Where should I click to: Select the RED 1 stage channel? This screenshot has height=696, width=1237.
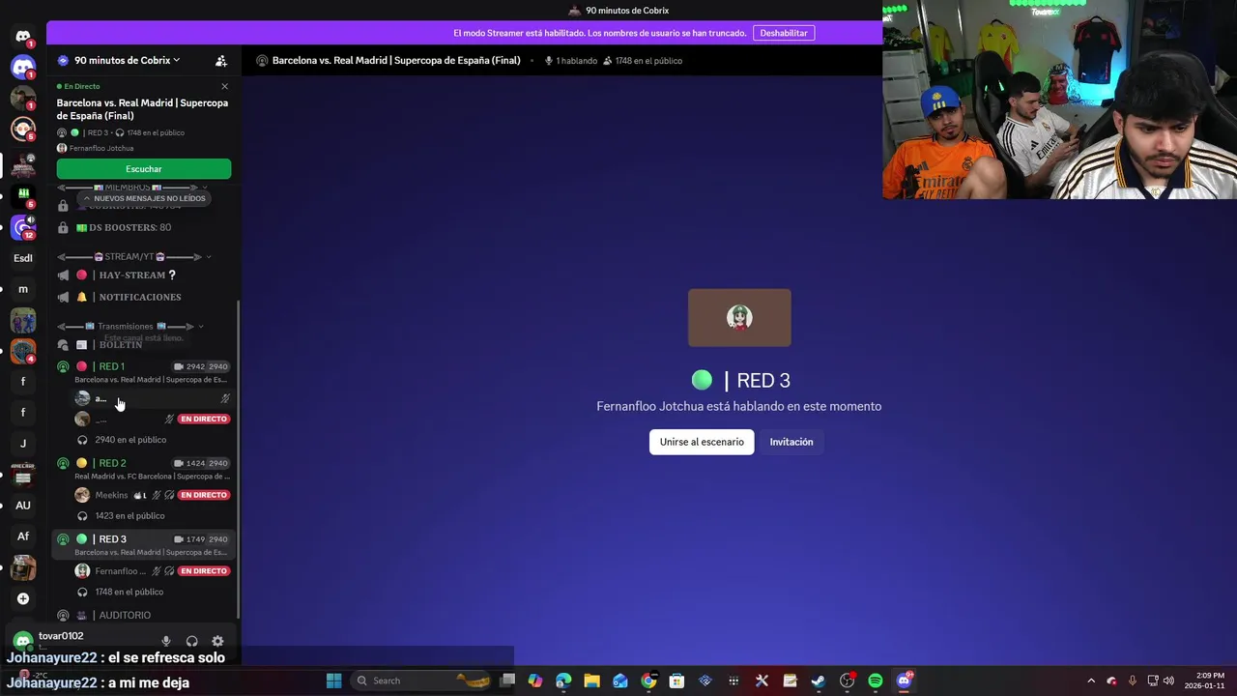[x=143, y=372]
